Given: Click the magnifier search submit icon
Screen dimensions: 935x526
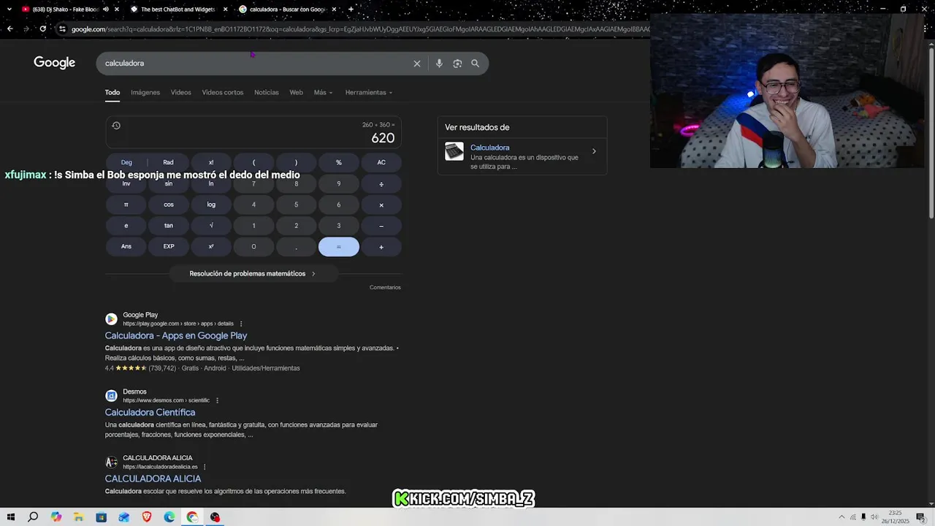Looking at the screenshot, I should coord(475,64).
